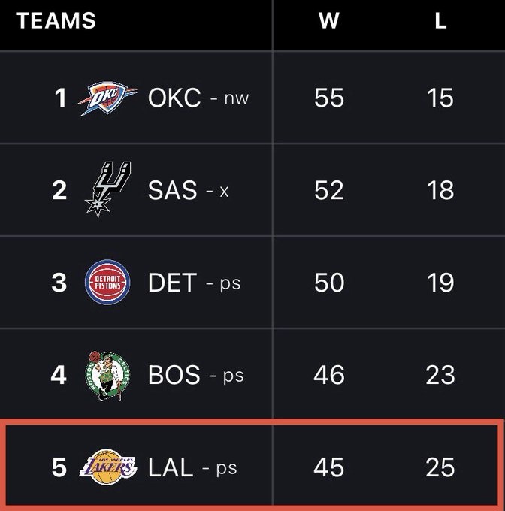The height and width of the screenshot is (511, 505).
Task: Sort standings by L column header
Action: point(440,20)
